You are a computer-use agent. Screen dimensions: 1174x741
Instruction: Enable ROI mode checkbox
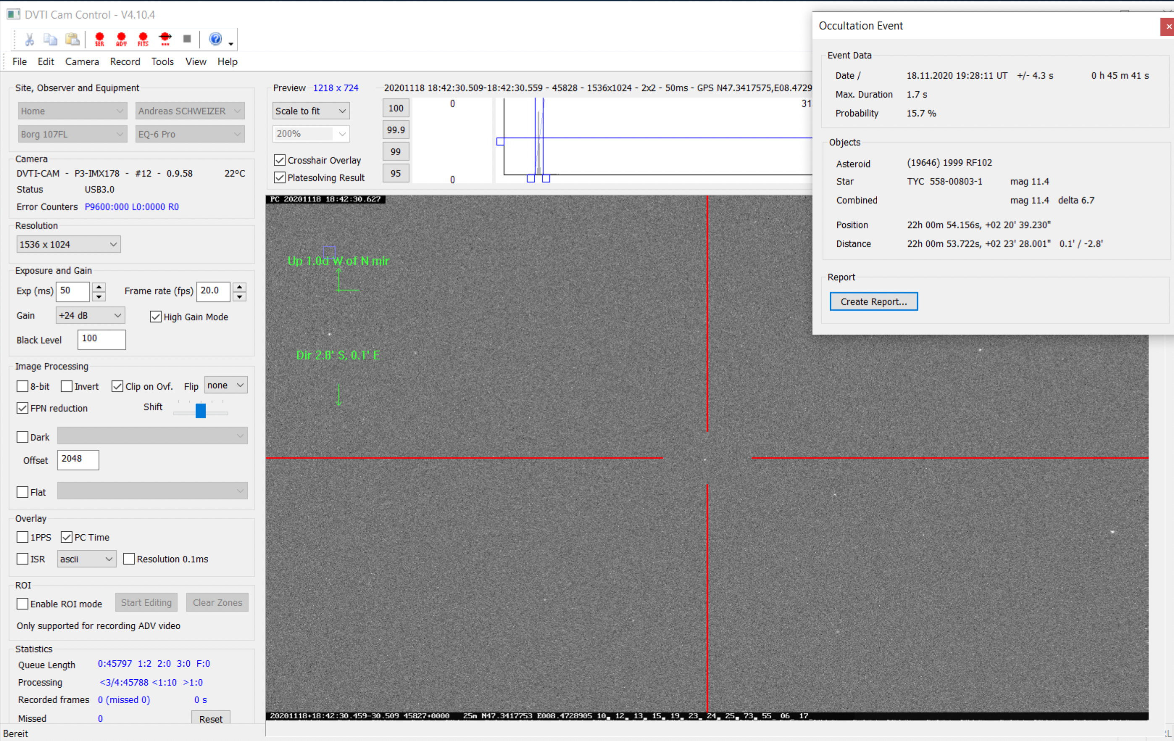point(22,604)
